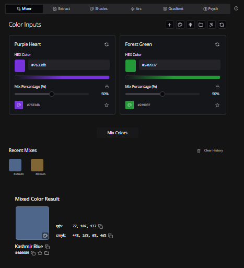The image size is (244, 268).
Task: Copy the #4d6689 hex code
Action: 33,253
